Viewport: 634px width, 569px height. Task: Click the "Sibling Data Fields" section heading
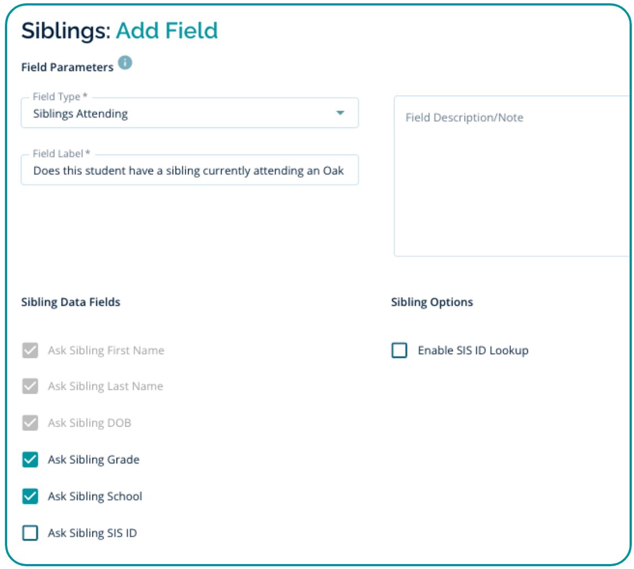[70, 302]
